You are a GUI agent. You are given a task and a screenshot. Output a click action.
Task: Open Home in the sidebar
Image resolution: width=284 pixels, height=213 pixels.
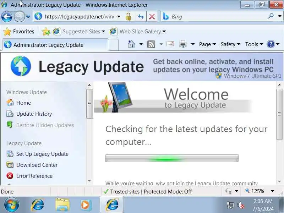(x=23, y=103)
